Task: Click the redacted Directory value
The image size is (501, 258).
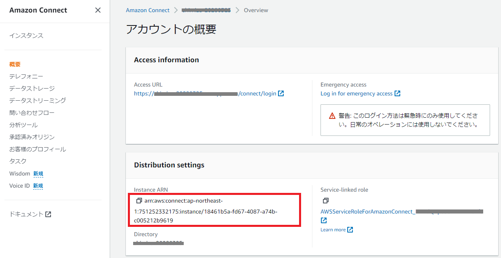Action: (159, 243)
